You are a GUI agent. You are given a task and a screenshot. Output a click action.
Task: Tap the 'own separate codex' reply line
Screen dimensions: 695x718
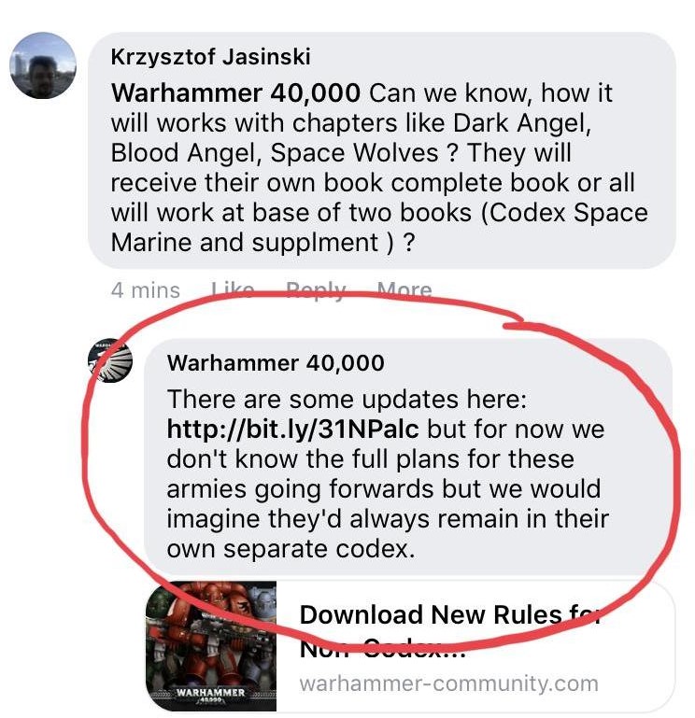[291, 549]
